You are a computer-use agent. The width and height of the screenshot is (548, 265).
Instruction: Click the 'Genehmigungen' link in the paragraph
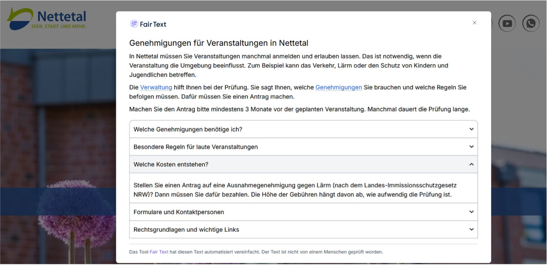(x=338, y=87)
